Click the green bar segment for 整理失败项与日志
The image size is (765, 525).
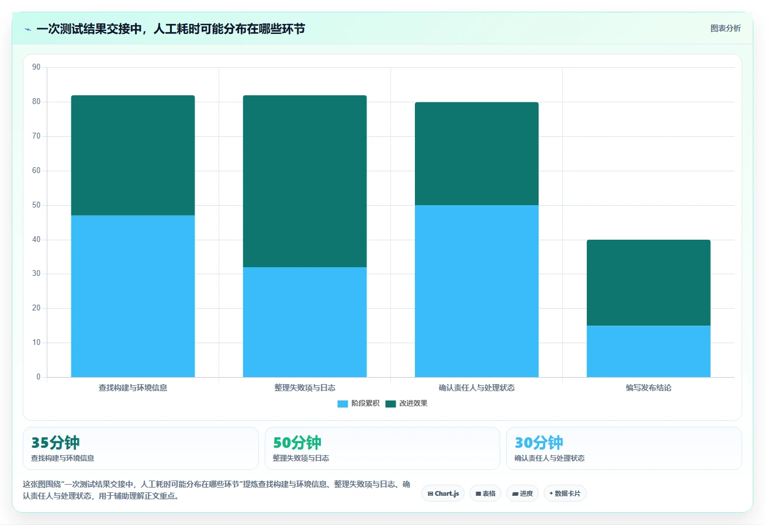click(x=304, y=181)
